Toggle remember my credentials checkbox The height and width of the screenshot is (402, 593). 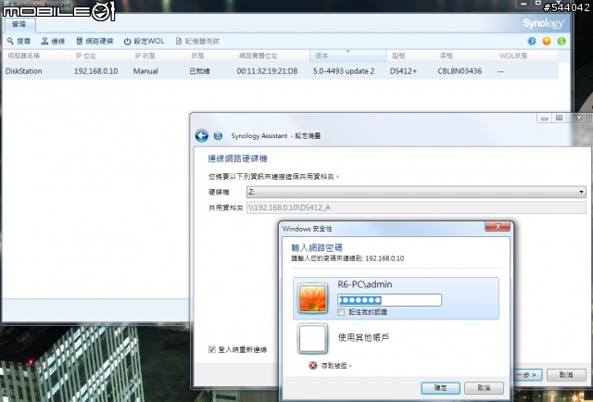pyautogui.click(x=341, y=312)
